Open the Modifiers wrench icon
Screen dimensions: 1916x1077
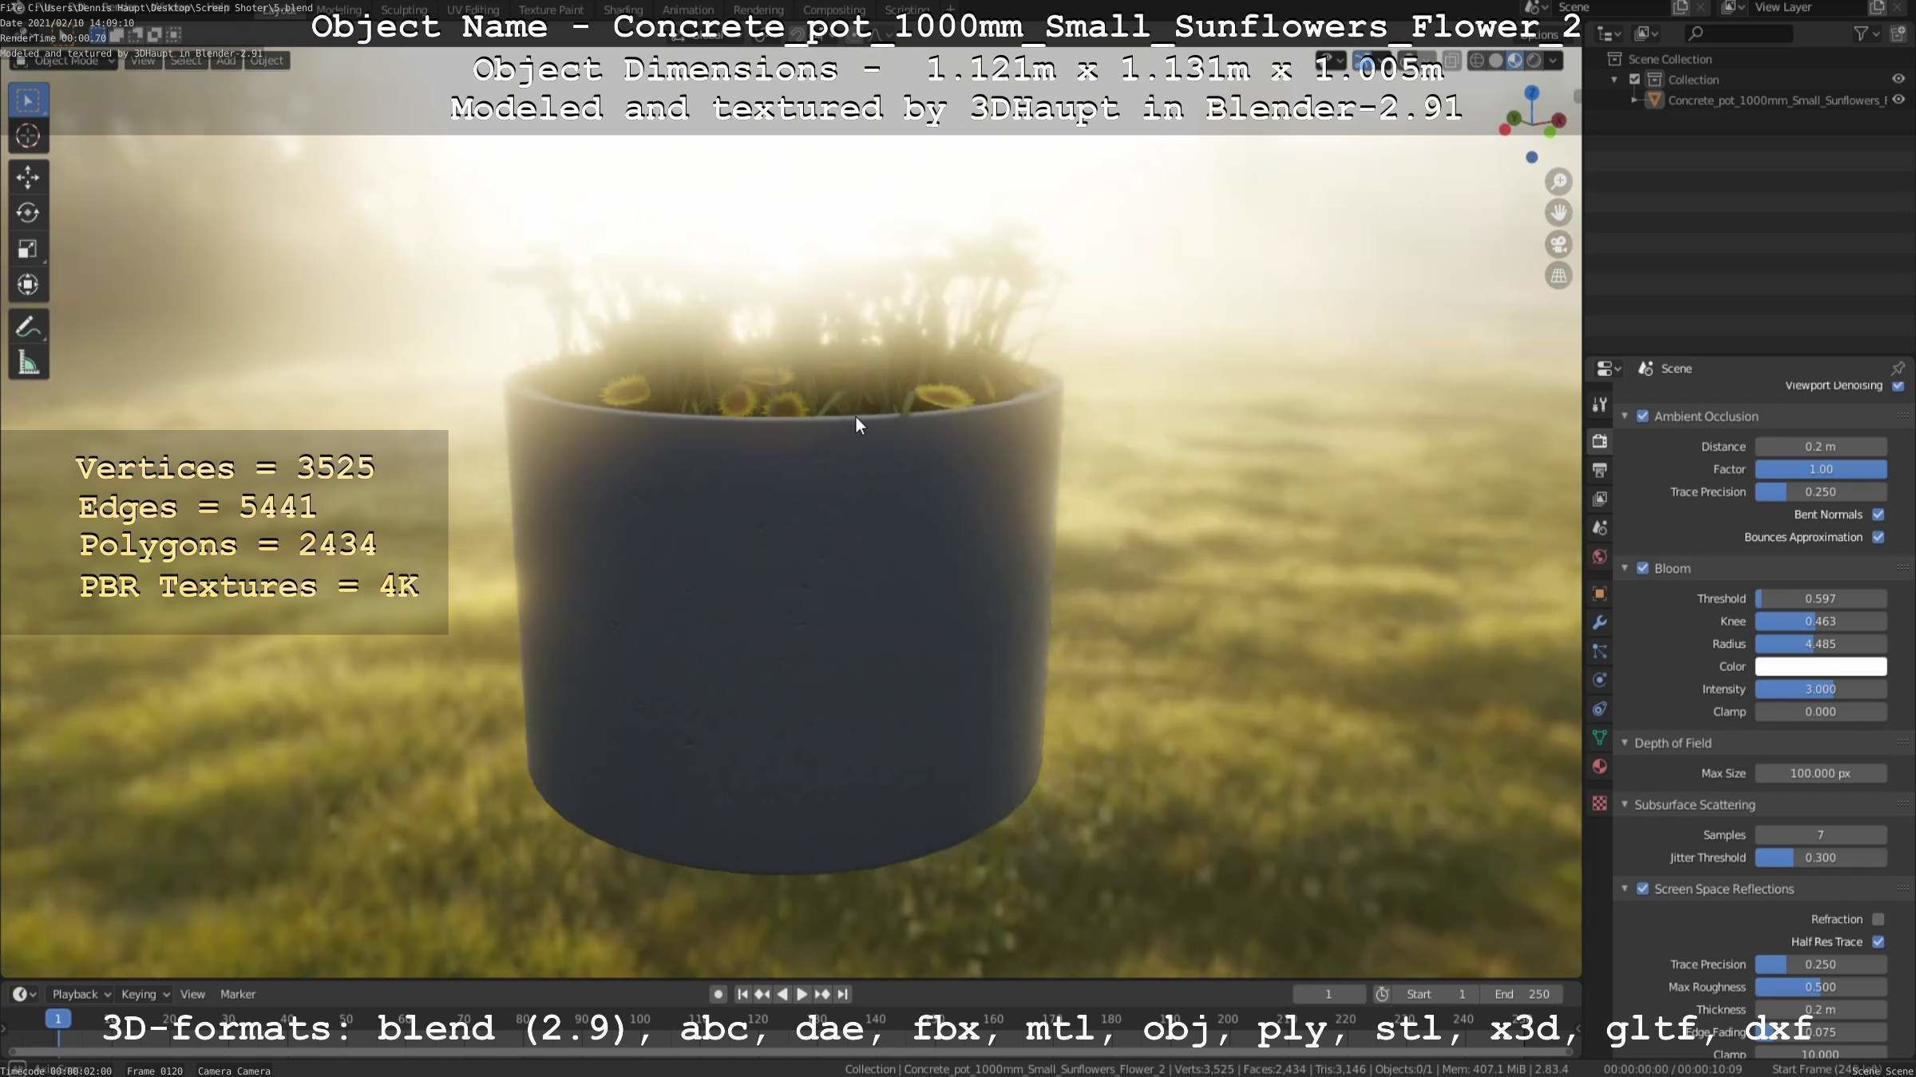click(1600, 622)
